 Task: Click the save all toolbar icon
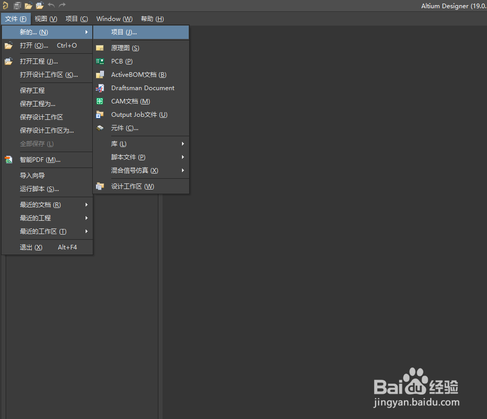click(x=17, y=5)
